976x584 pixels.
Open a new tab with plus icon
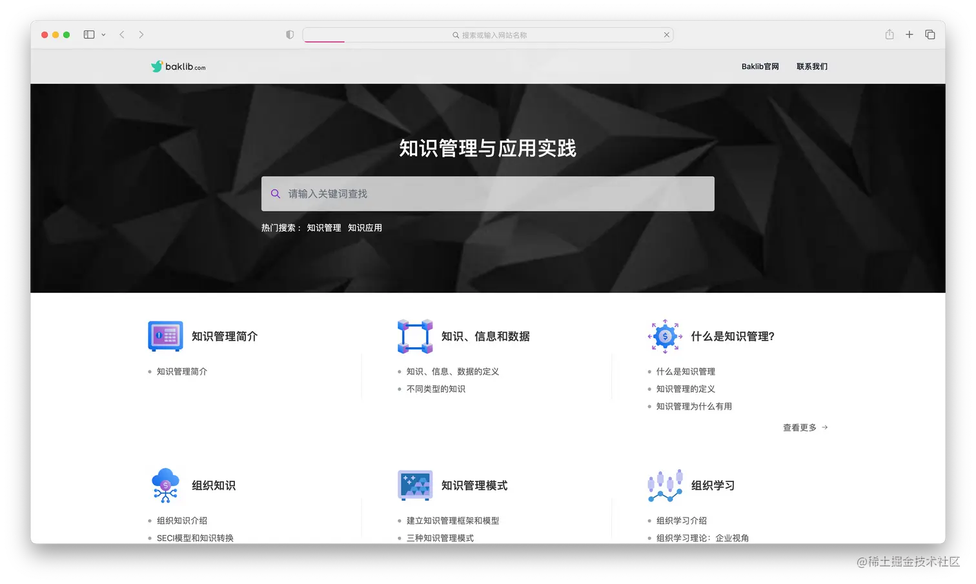click(x=910, y=35)
